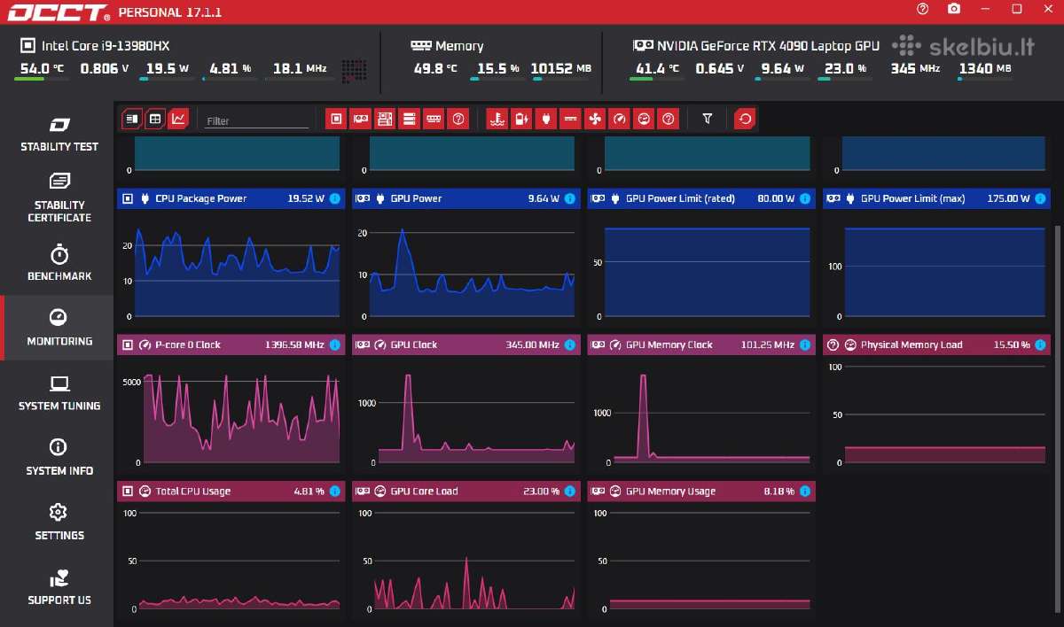This screenshot has height=627, width=1064.
Task: Open the System Tuning section
Action: pyautogui.click(x=59, y=393)
